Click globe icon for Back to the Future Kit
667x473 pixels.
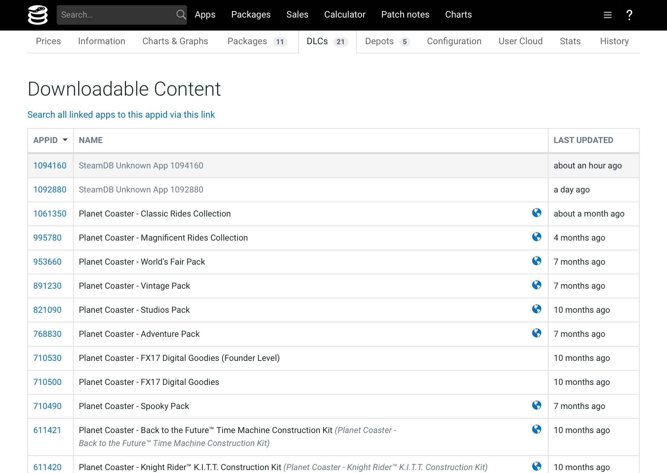tap(536, 429)
